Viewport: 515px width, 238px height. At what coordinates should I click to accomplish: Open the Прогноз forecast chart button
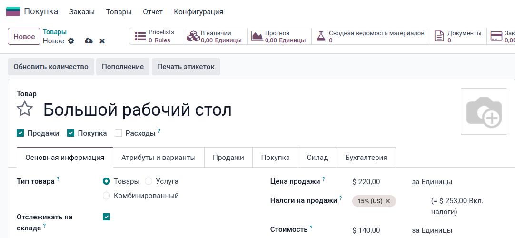[x=279, y=36]
